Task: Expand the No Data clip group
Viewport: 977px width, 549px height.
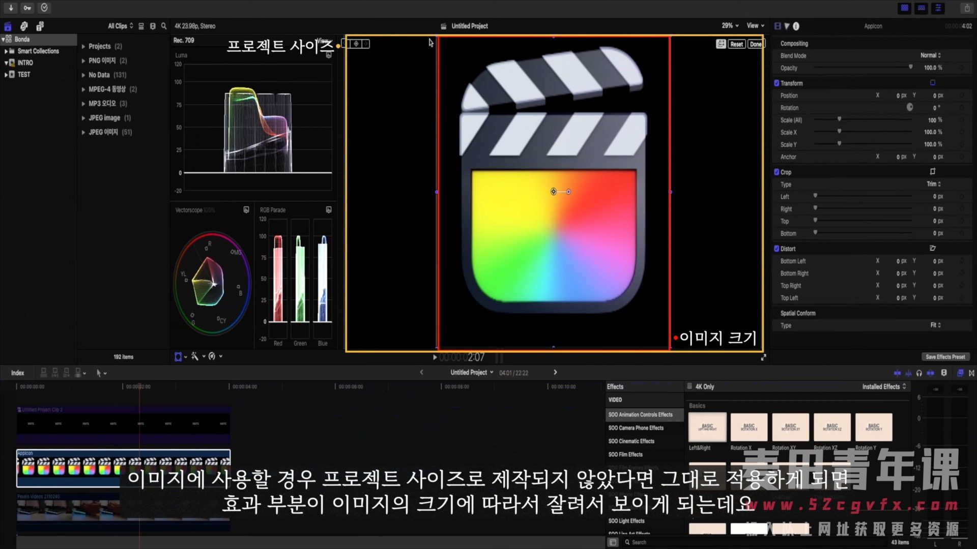Action: [83, 75]
